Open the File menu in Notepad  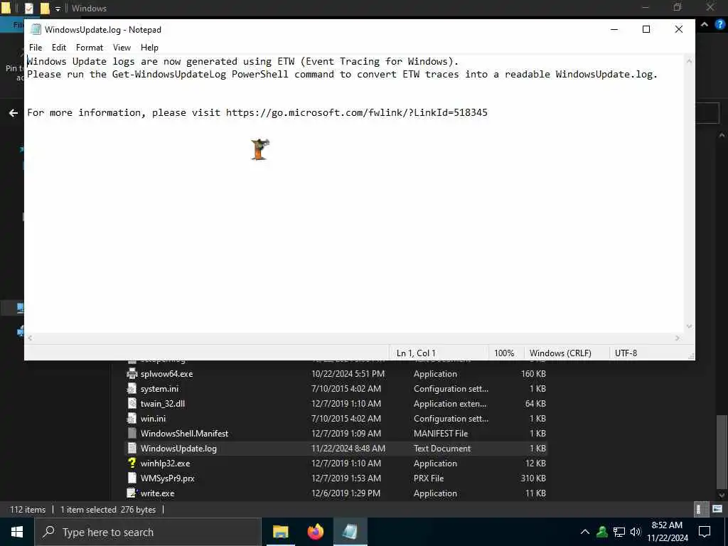click(x=36, y=48)
